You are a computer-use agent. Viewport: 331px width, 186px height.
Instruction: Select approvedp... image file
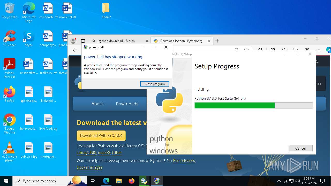pyautogui.click(x=29, y=95)
